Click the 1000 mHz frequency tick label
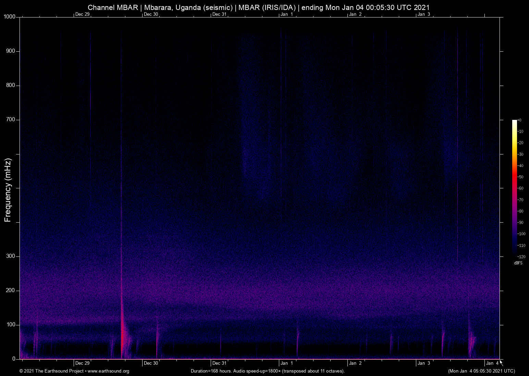Viewport: 529px width, 376px height. (x=9, y=16)
